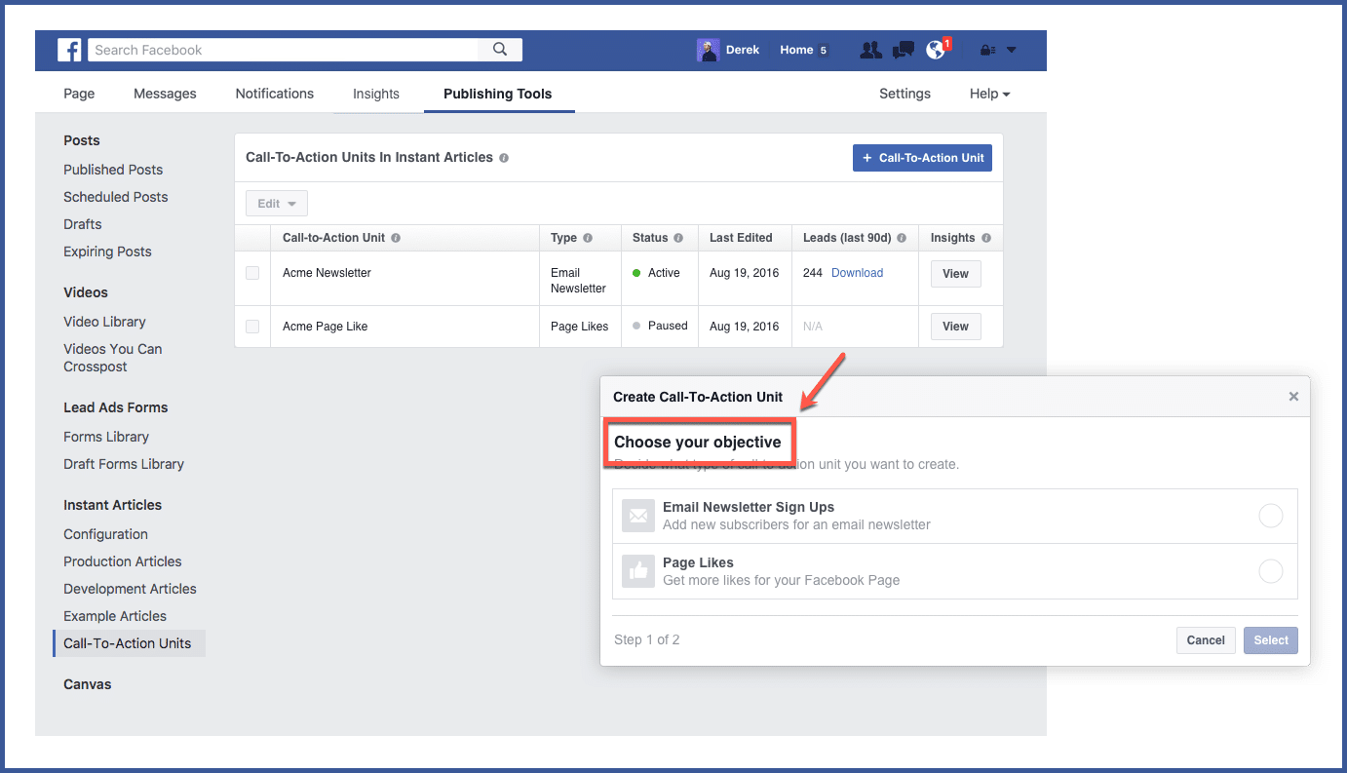Image resolution: width=1347 pixels, height=773 pixels.
Task: Click the Search Facebook input field
Action: coord(284,50)
